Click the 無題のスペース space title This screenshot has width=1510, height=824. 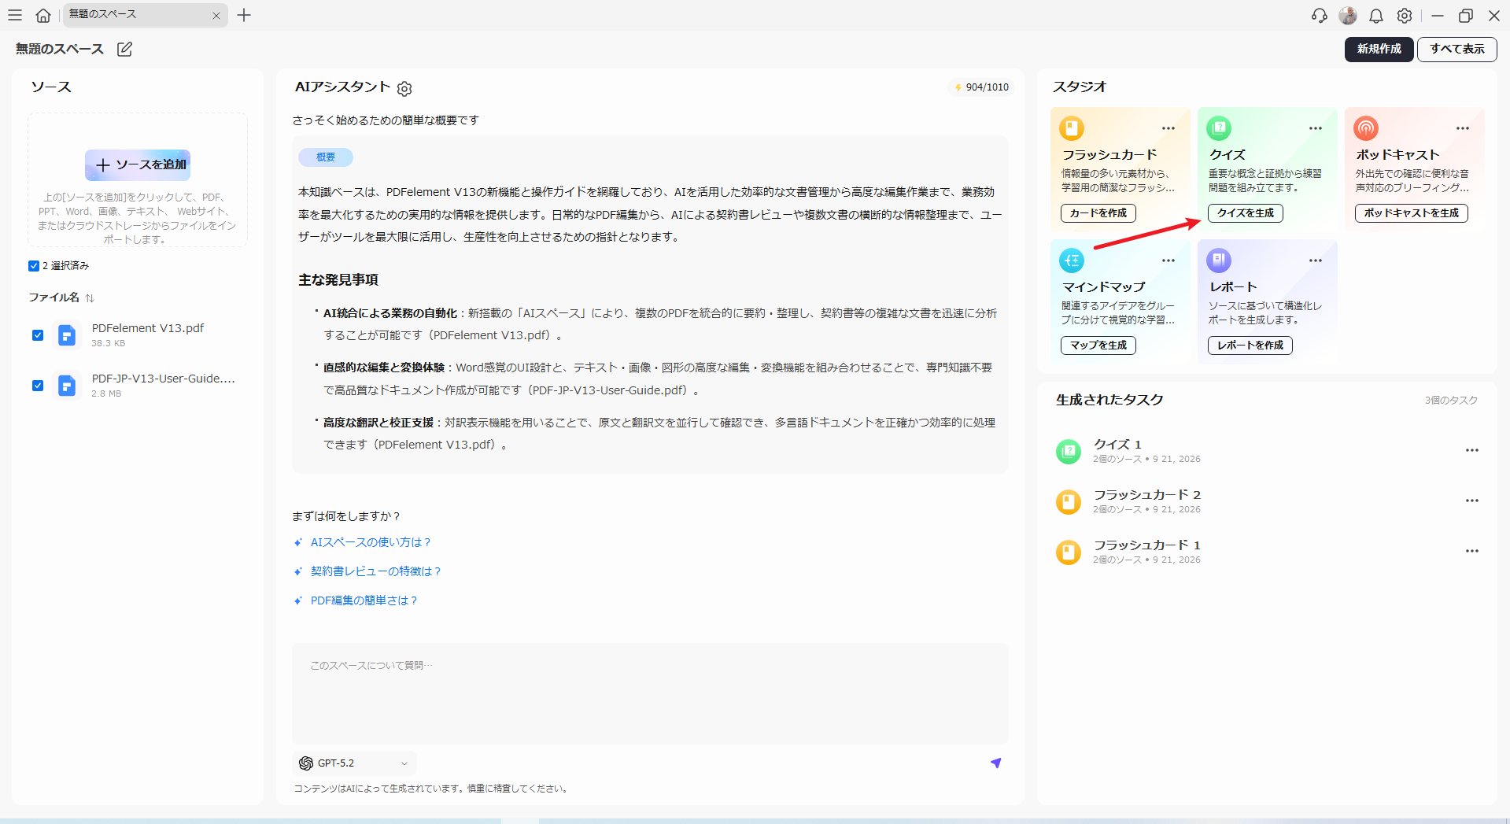coord(60,49)
